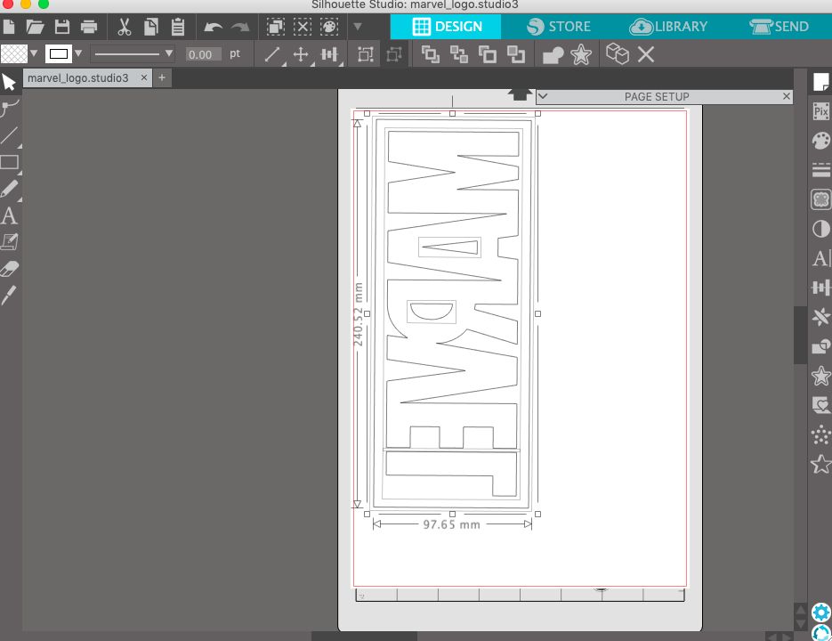The width and height of the screenshot is (832, 641).
Task: Switch to the STORE tab
Action: click(x=558, y=27)
